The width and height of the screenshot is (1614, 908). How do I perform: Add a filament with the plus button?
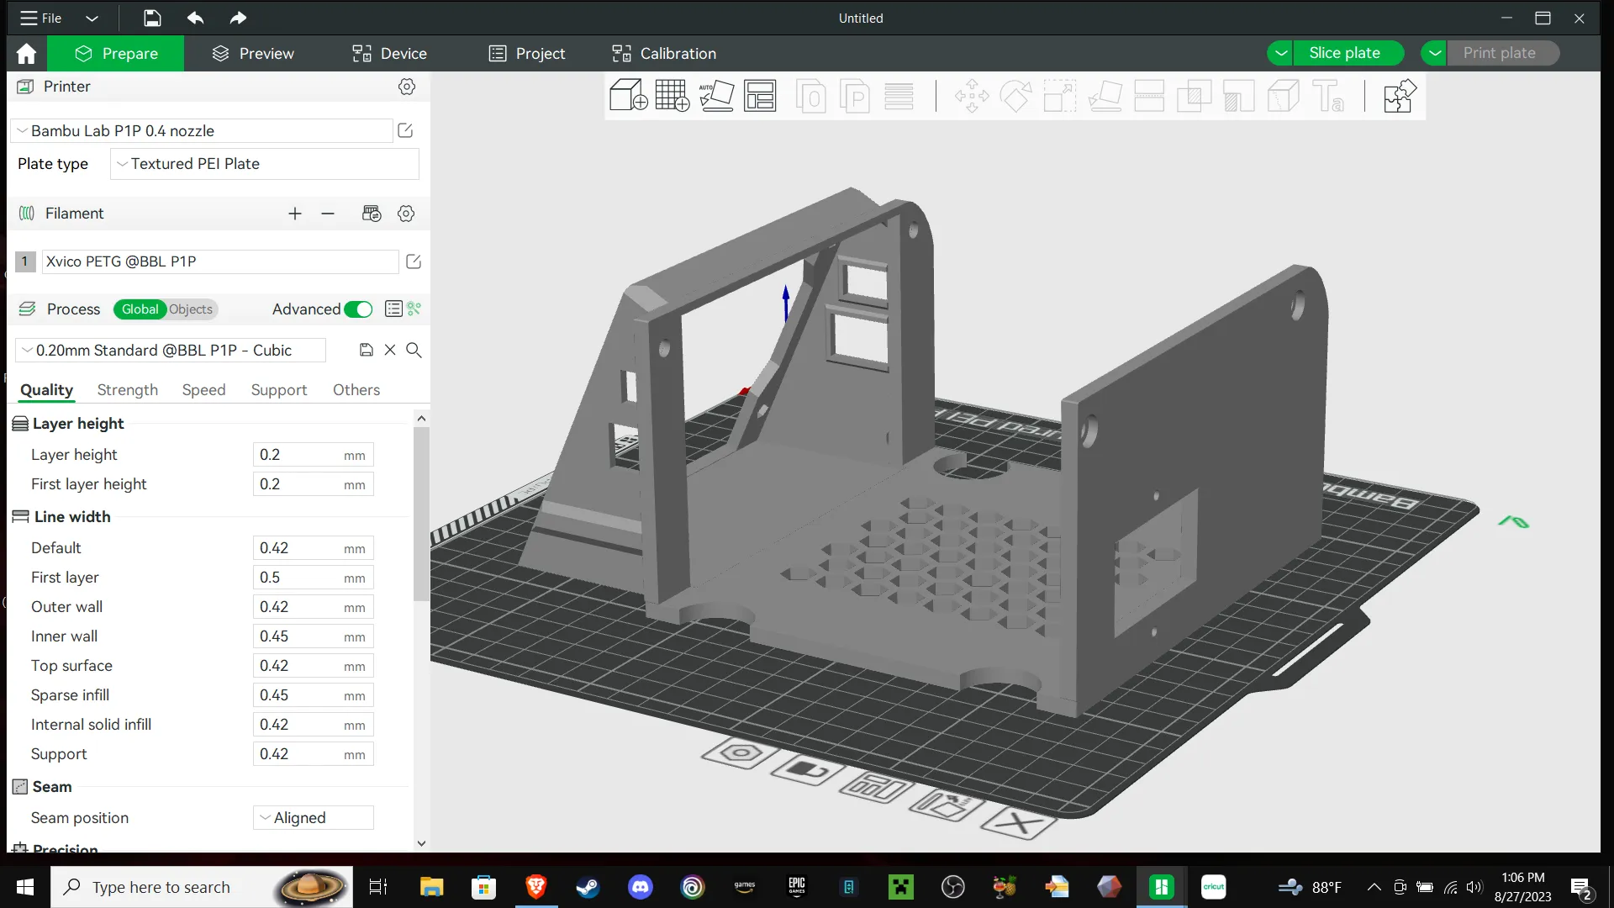point(295,214)
